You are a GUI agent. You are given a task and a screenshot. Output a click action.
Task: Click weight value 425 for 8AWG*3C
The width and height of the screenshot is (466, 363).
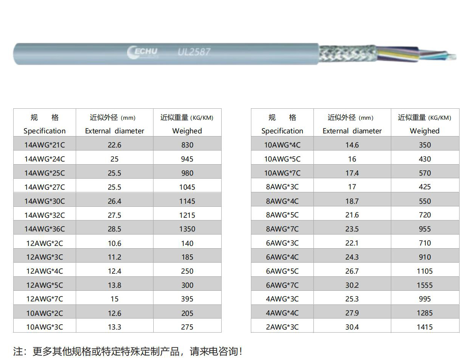(425, 187)
